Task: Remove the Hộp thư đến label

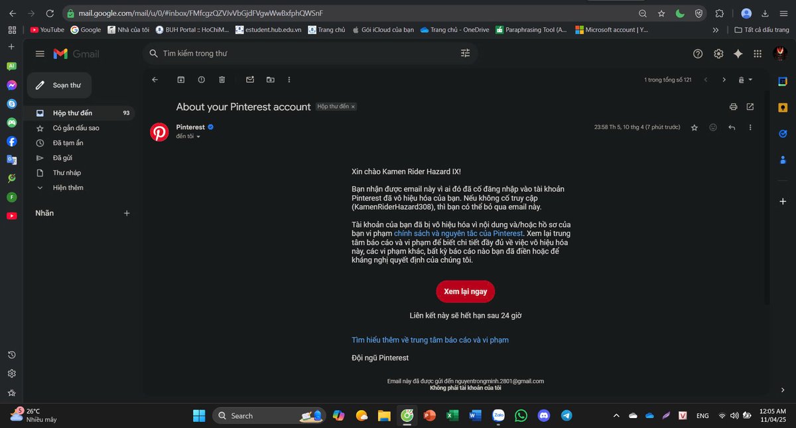Action: pyautogui.click(x=353, y=107)
